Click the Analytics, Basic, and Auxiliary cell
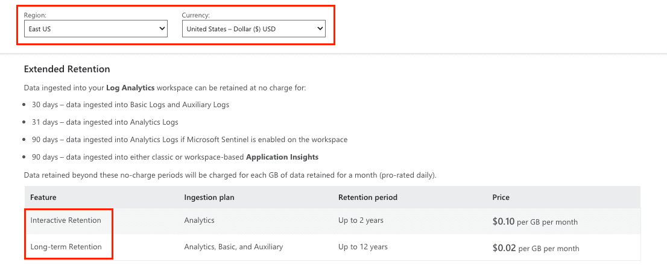Image resolution: width=667 pixels, height=274 pixels. 233,247
